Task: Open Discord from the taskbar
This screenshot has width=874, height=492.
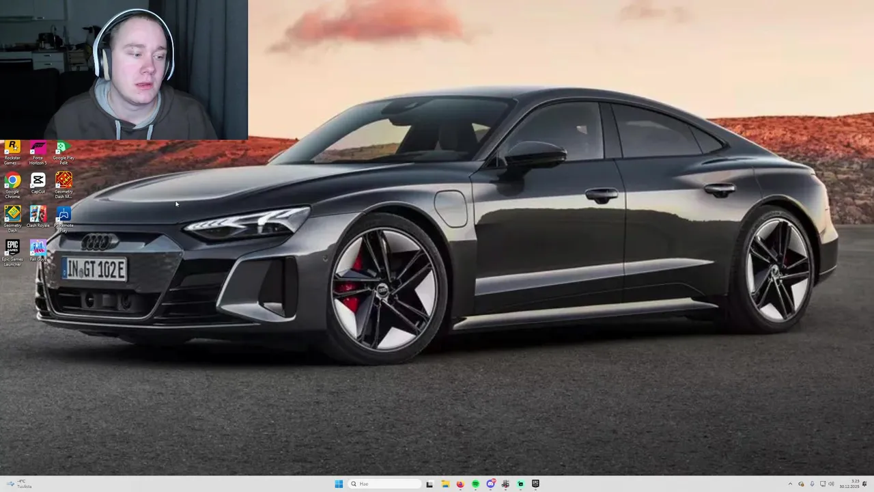Action: click(x=491, y=484)
